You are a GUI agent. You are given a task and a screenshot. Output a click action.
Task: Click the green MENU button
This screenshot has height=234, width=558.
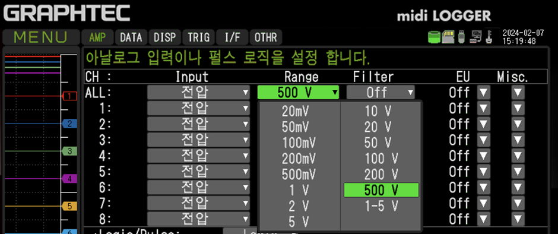41,37
